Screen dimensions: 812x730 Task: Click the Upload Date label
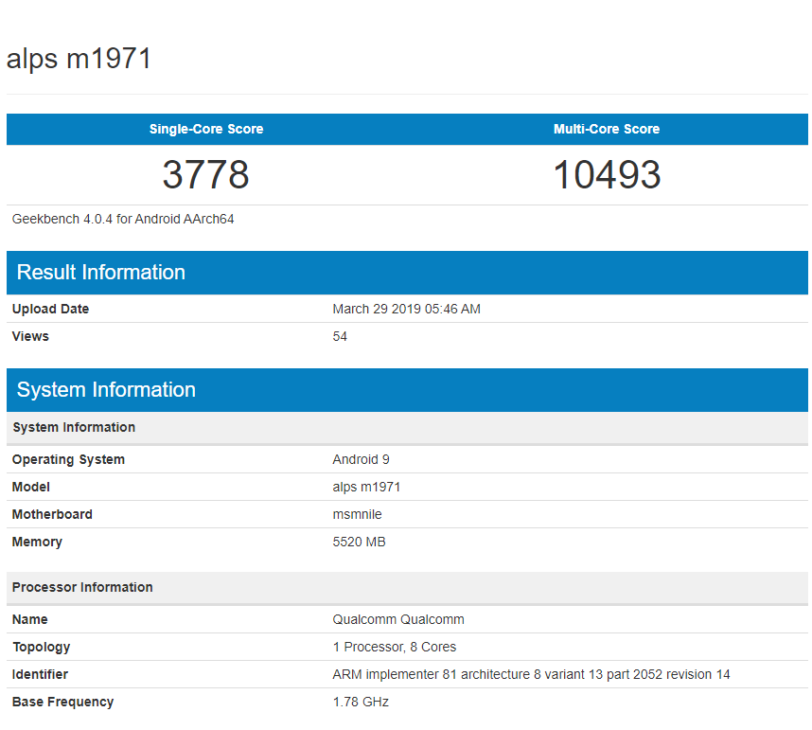(x=51, y=309)
